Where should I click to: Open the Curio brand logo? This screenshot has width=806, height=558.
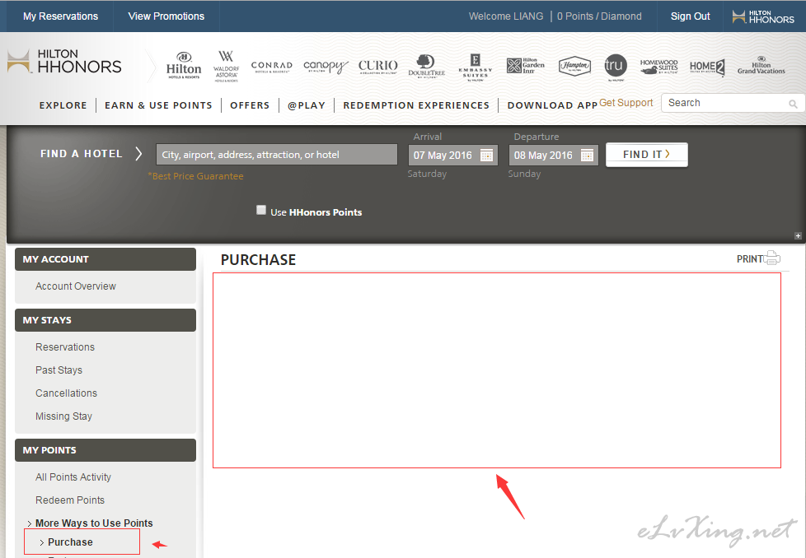(377, 67)
